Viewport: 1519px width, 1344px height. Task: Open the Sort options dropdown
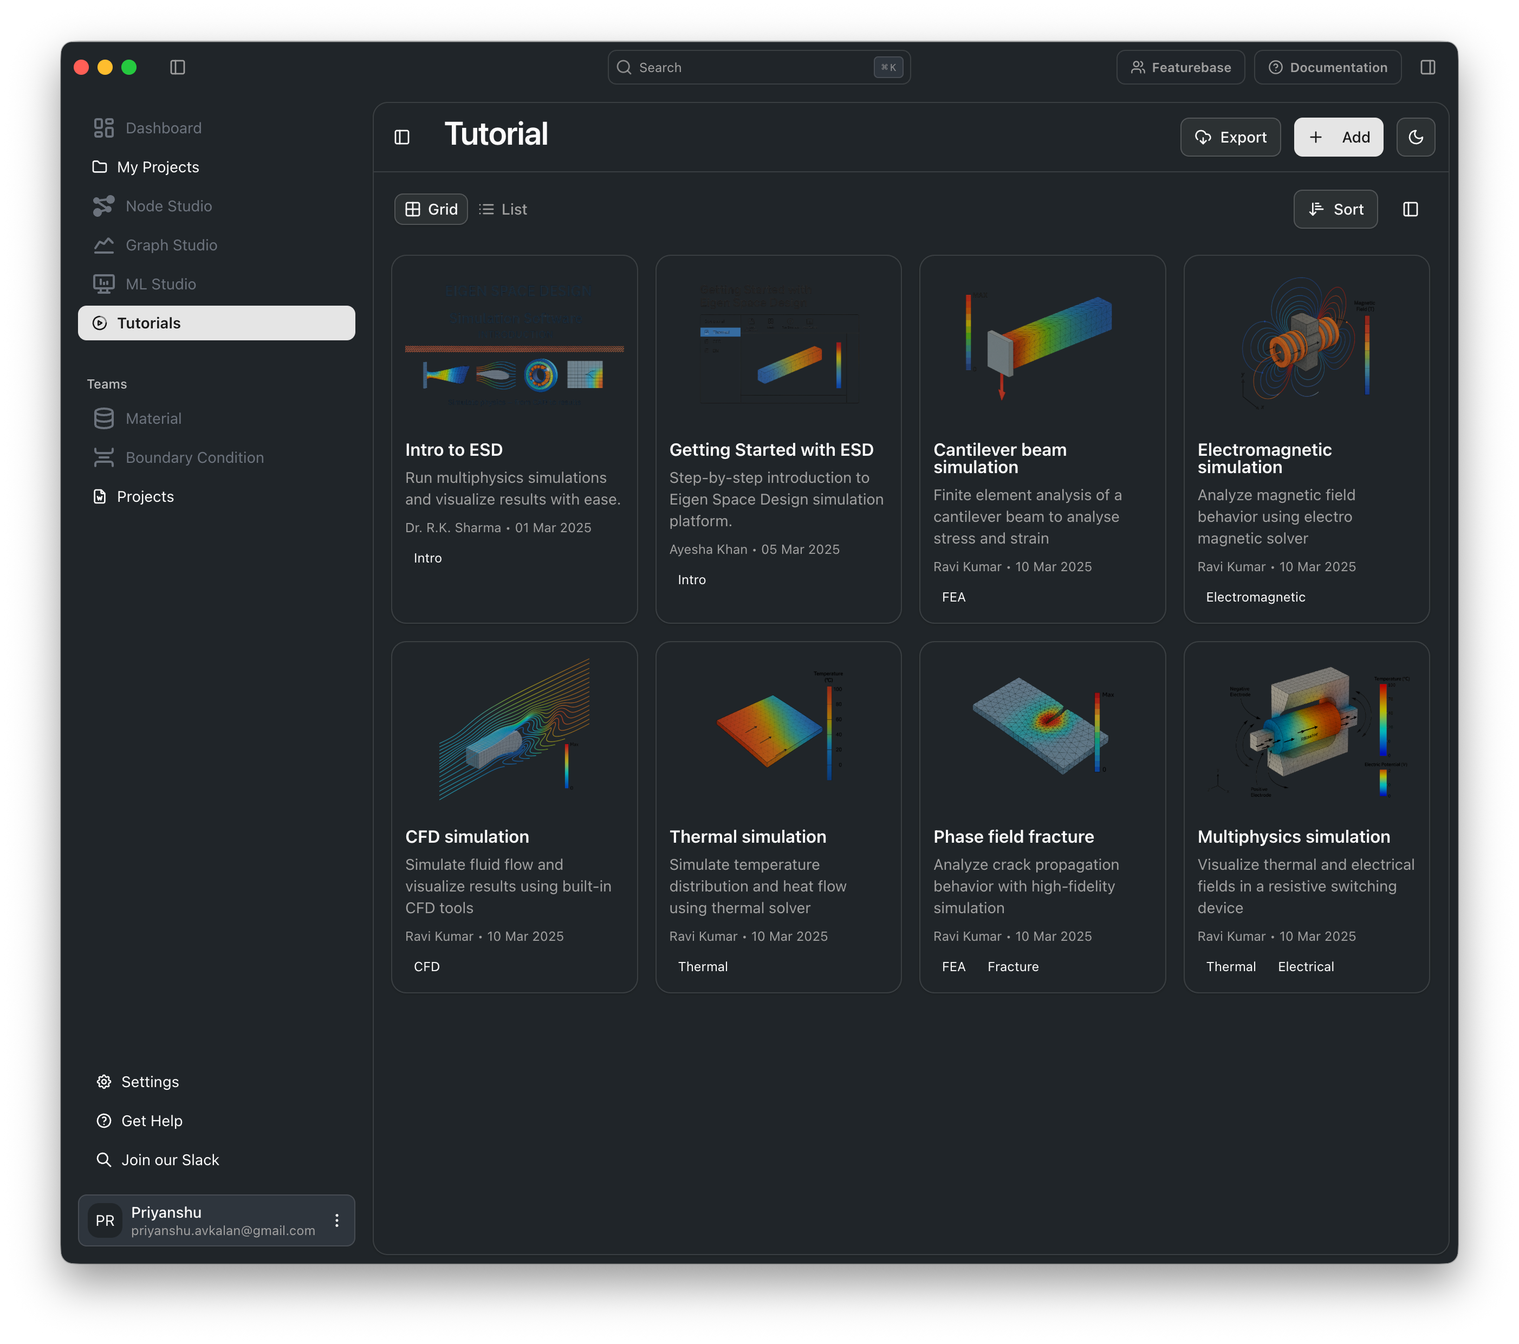[1335, 210]
